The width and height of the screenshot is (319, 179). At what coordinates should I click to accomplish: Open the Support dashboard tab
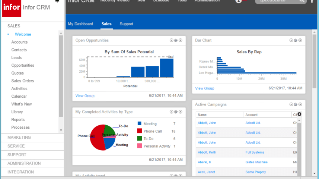point(126,24)
